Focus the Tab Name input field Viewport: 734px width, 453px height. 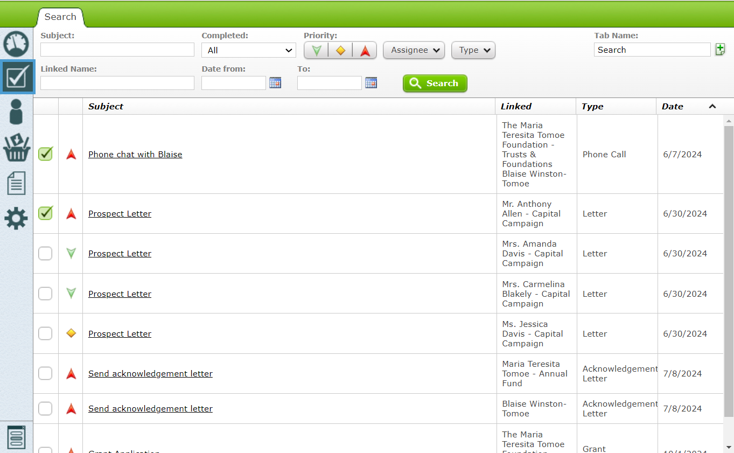point(652,50)
